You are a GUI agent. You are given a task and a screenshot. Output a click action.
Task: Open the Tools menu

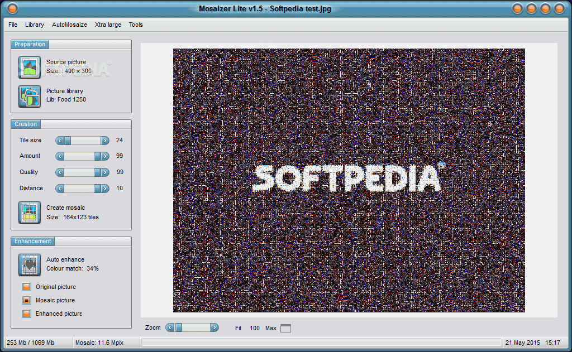pyautogui.click(x=136, y=25)
